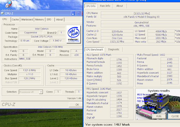Image resolution: width=180 pixels, height=127 pixels.
Task: Click the Intel Celeron name field
Action: 42,29
